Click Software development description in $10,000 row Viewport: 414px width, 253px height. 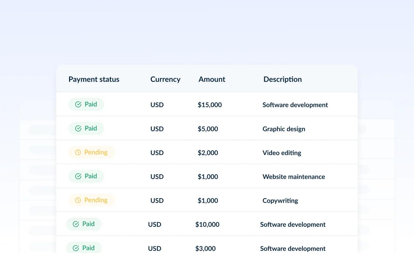coord(293,224)
